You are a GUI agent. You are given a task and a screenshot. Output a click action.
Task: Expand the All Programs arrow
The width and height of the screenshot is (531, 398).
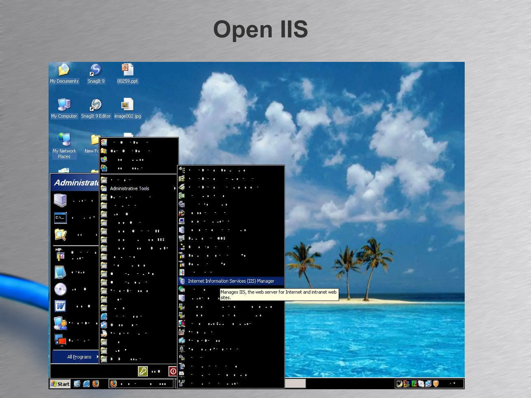(97, 357)
